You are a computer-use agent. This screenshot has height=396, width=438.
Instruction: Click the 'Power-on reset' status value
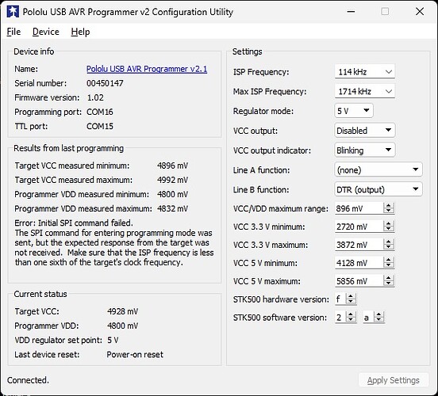135,355
